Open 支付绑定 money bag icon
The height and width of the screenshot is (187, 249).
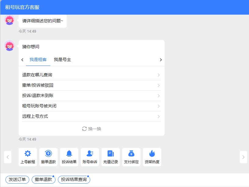[x=131, y=154]
